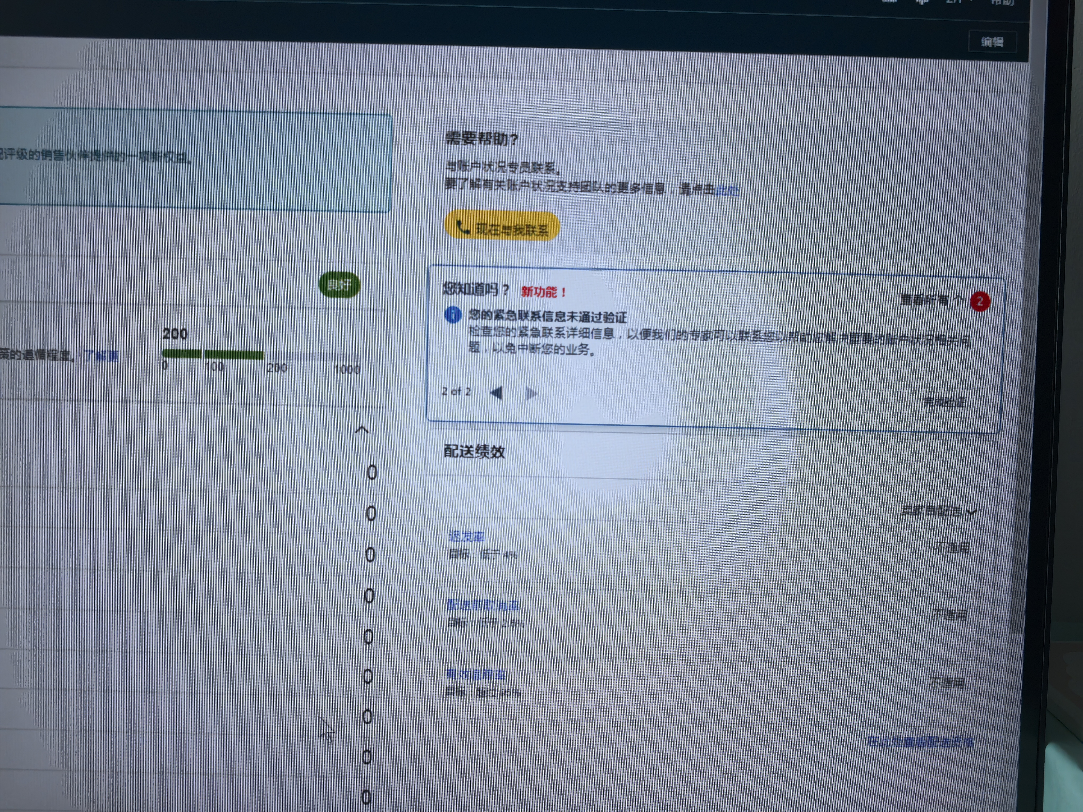
Task: Open the 此处 support team link
Action: 727,190
